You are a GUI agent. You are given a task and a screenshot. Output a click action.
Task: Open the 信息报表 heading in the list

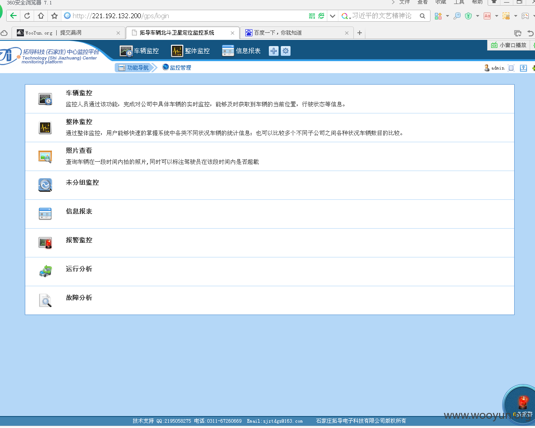coord(79,211)
